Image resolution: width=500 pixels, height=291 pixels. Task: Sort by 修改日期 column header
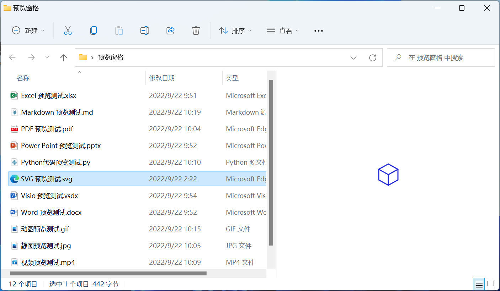pos(162,78)
